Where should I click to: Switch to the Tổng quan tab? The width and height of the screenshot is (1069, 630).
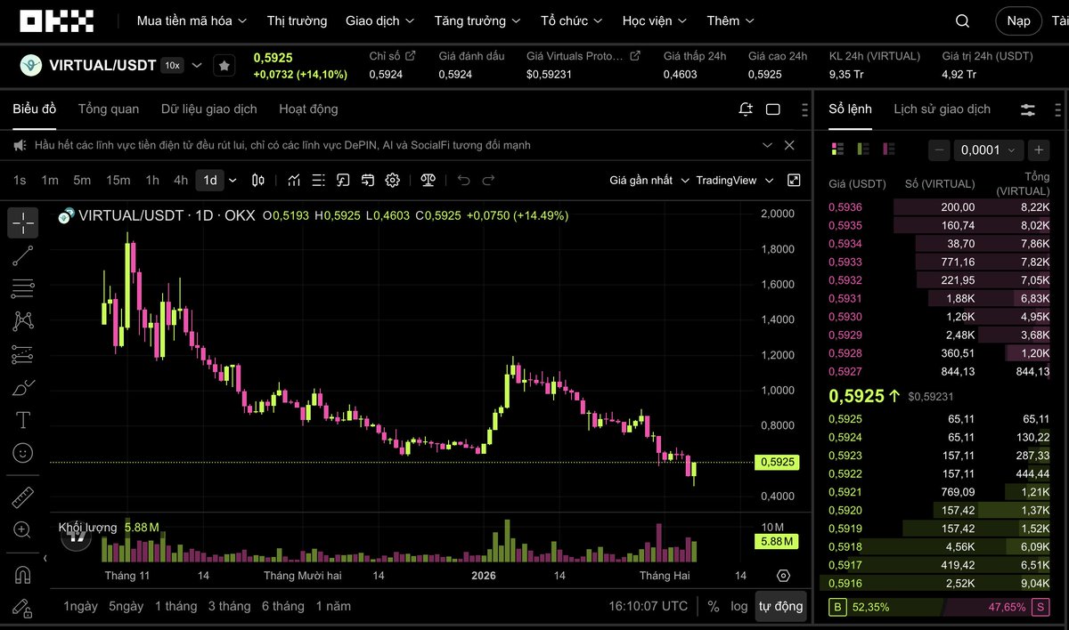(109, 109)
